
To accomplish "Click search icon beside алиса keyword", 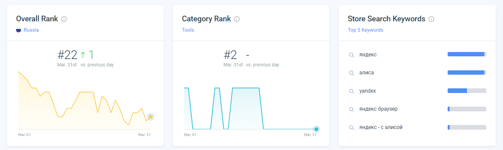I will coord(352,73).
